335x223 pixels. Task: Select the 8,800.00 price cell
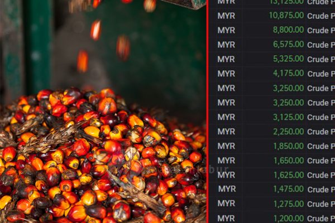pyautogui.click(x=288, y=30)
